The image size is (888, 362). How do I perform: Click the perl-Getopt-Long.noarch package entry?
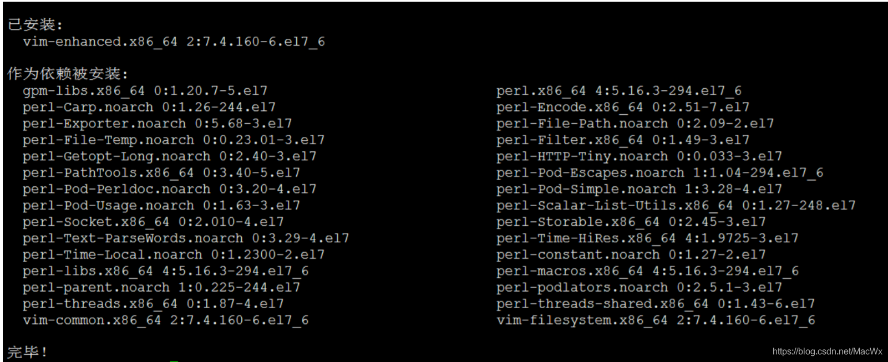click(169, 156)
